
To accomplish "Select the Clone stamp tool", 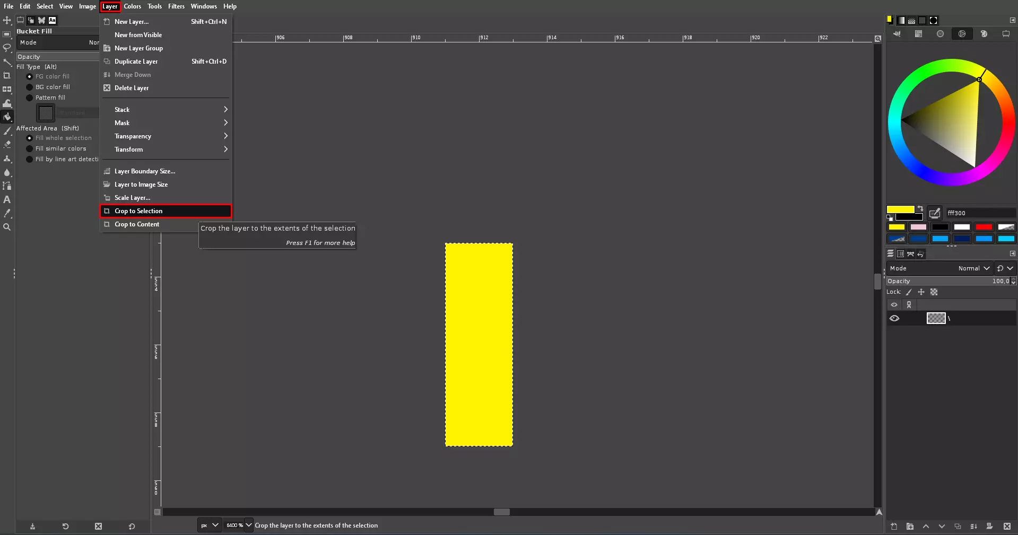I will tap(7, 158).
